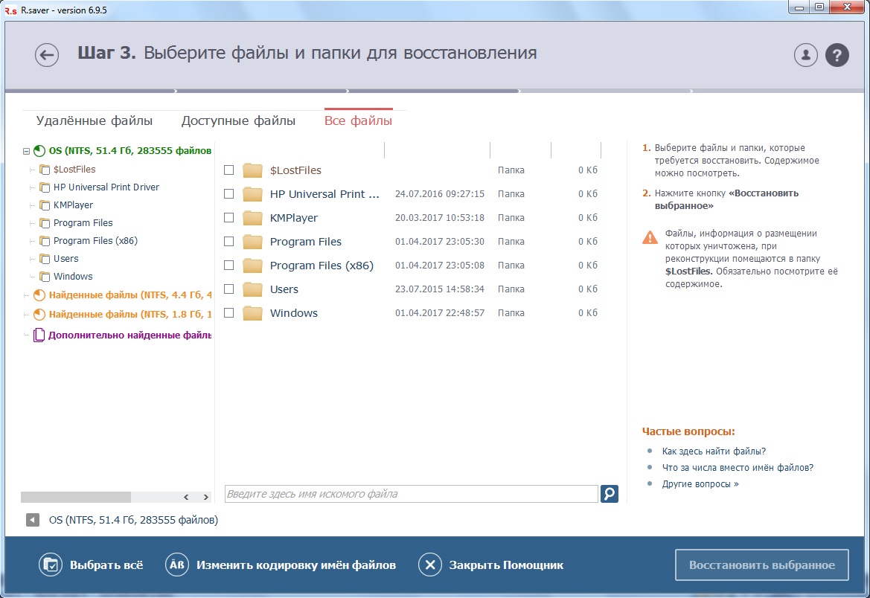Image resolution: width=870 pixels, height=598 pixels.
Task: Click the Выбрать всё icon
Action: (x=51, y=565)
